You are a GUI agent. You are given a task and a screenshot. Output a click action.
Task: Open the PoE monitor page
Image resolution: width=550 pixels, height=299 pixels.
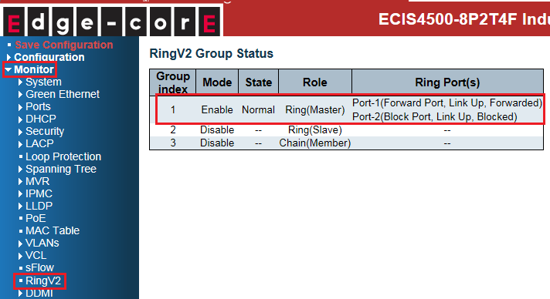click(36, 218)
